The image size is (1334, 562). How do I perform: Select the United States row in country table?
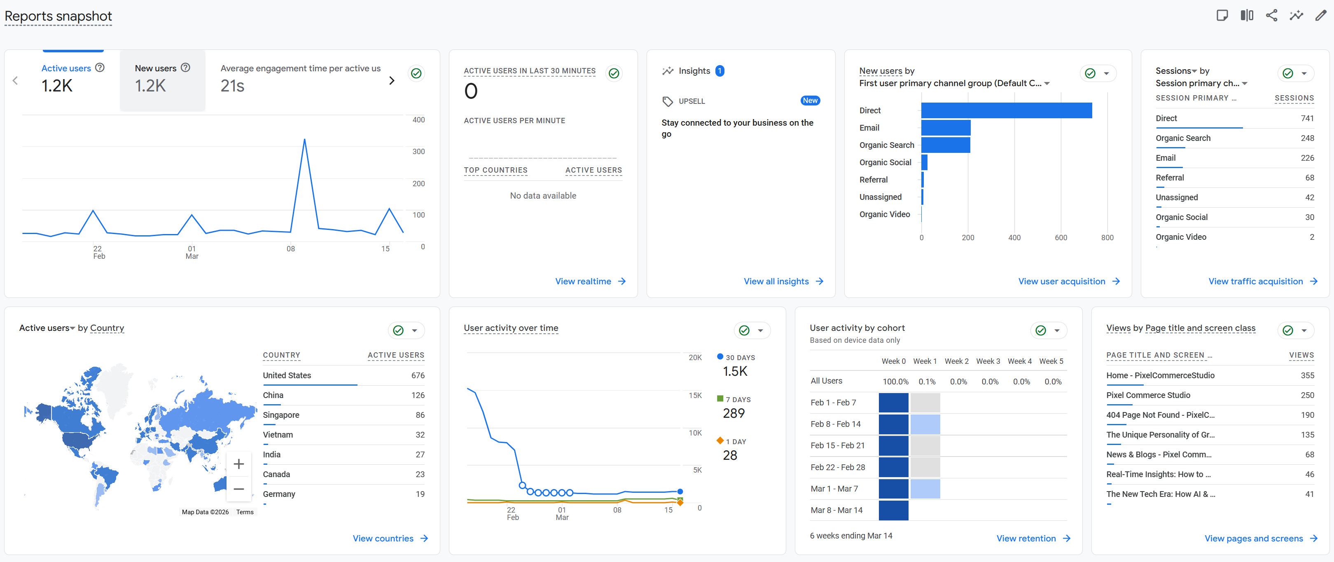(287, 375)
